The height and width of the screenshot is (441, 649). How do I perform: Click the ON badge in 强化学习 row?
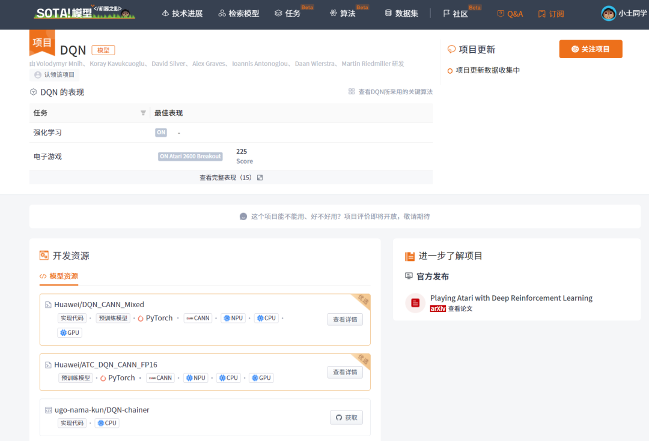pos(161,133)
